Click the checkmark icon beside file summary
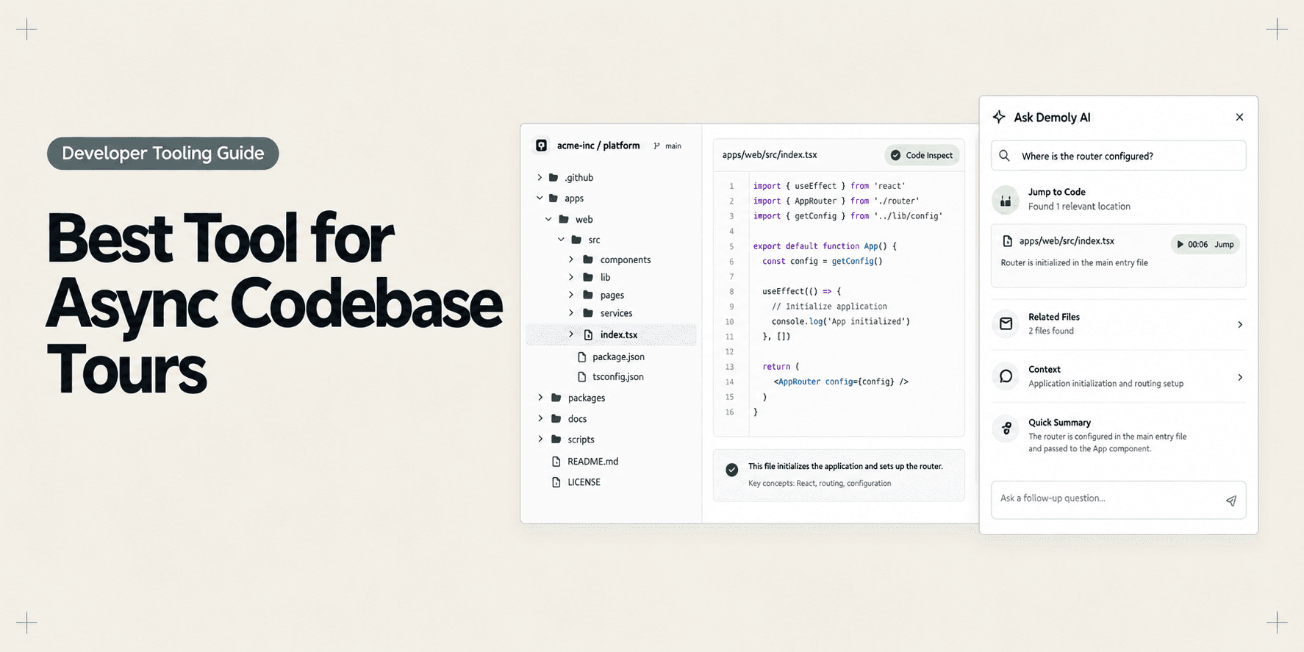Viewport: 1304px width, 652px height. tap(732, 470)
